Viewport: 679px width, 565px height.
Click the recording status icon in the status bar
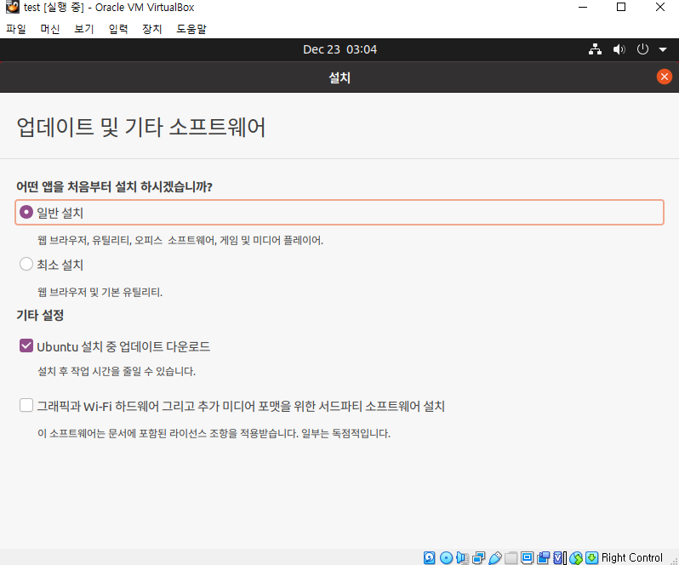(543, 557)
